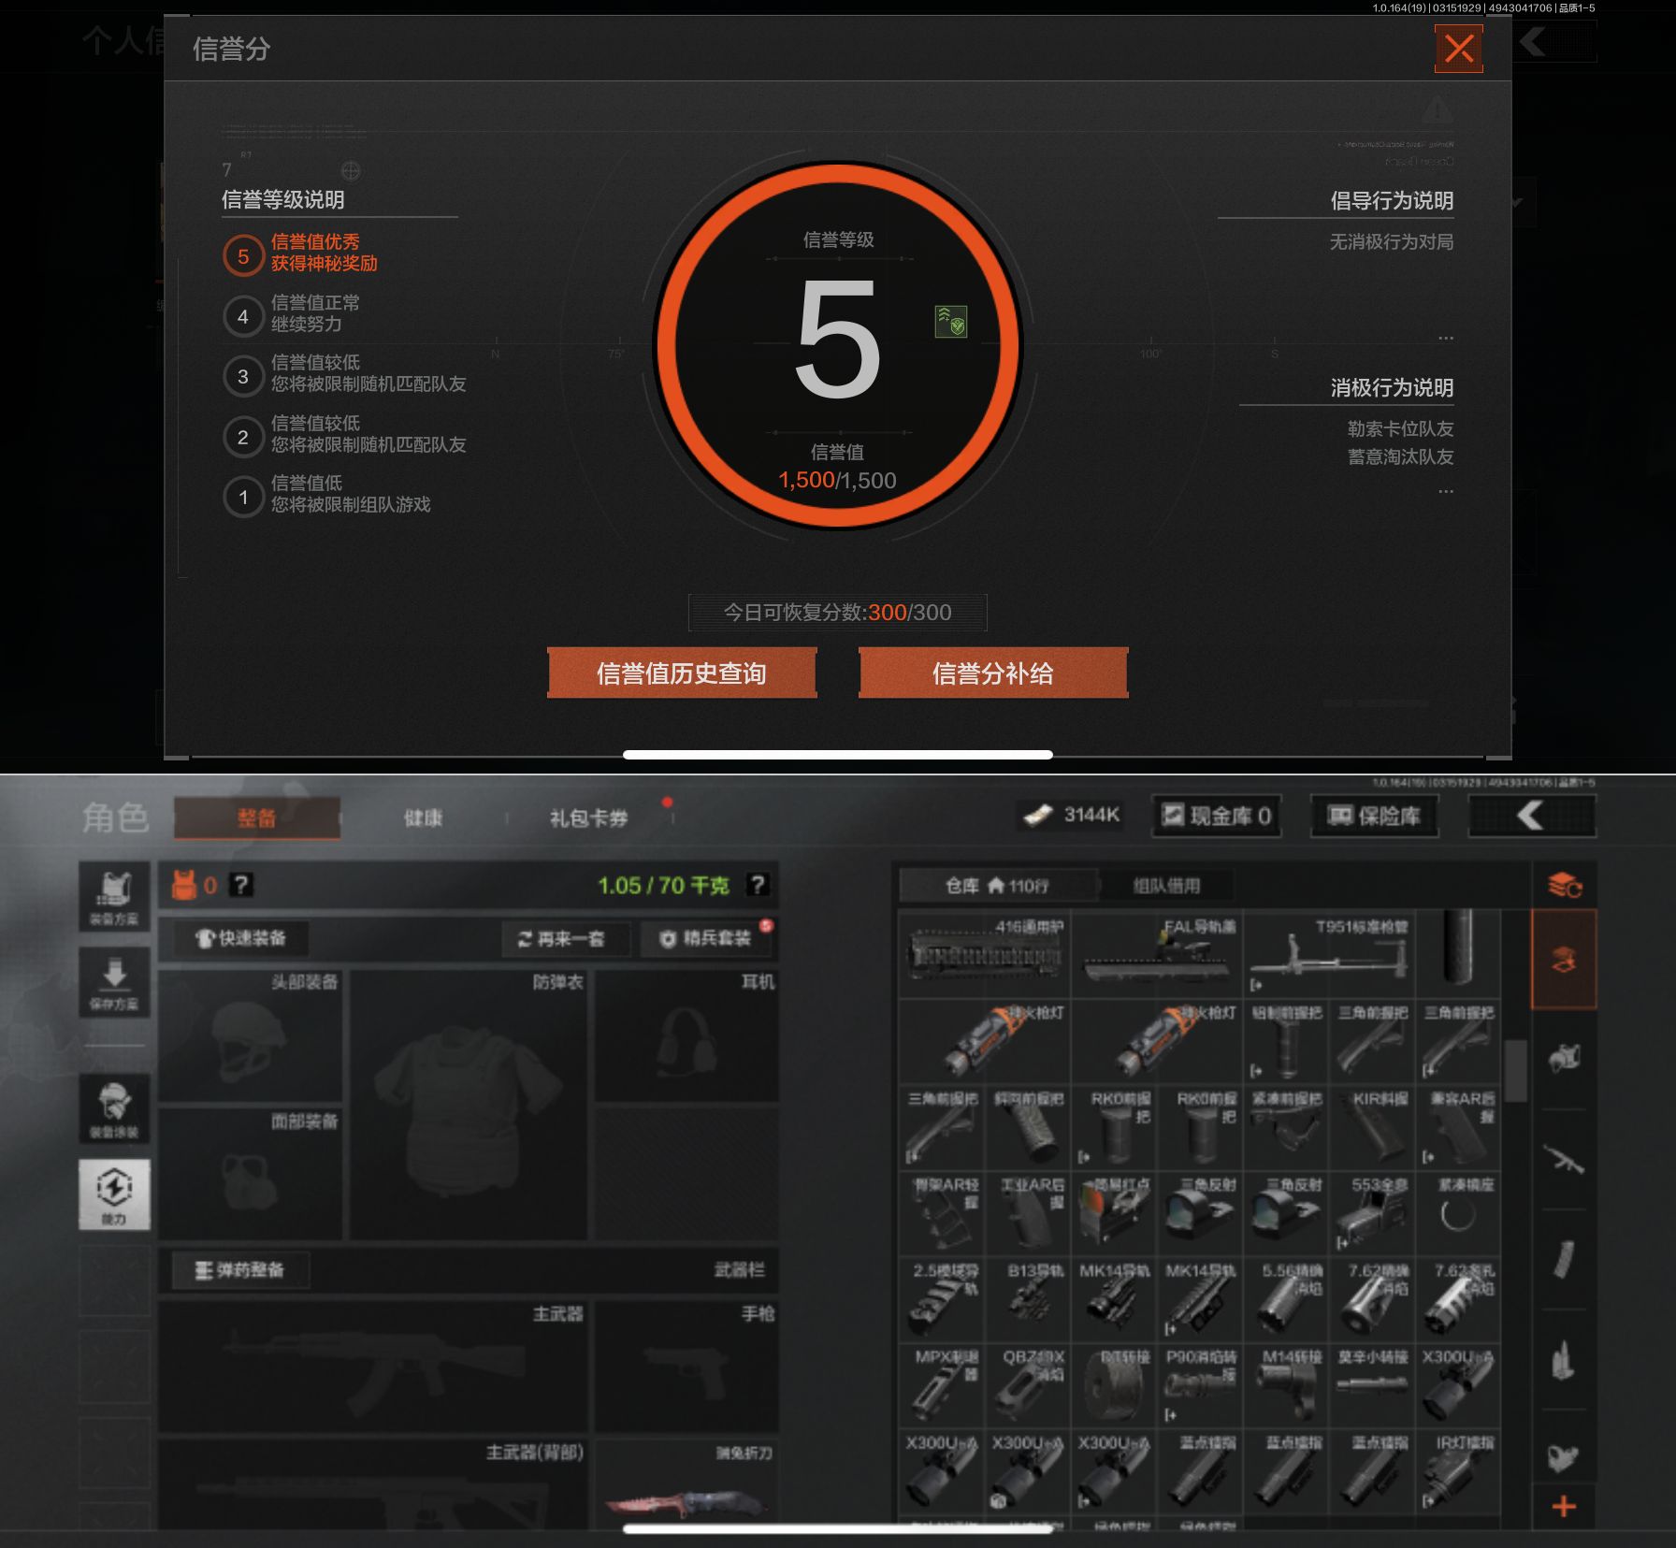
Task: Click the 保存方案 download-arrow icon
Action: [114, 982]
